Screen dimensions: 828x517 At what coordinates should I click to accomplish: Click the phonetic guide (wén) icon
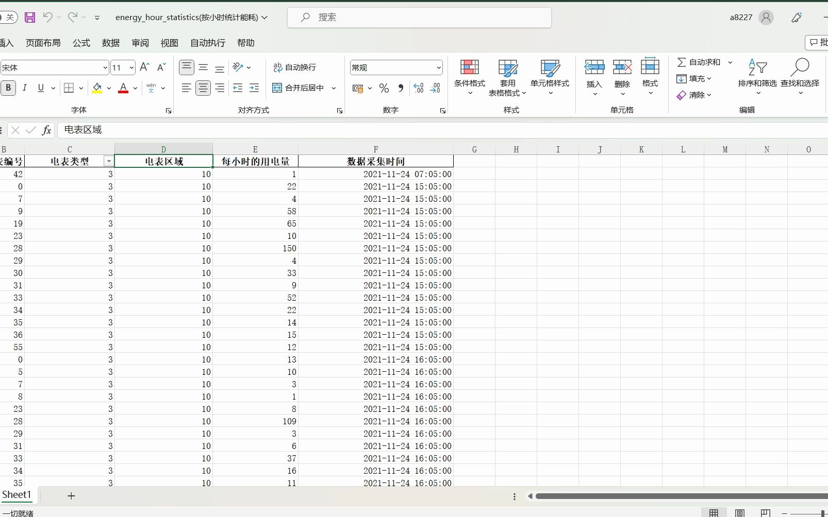[x=151, y=88]
